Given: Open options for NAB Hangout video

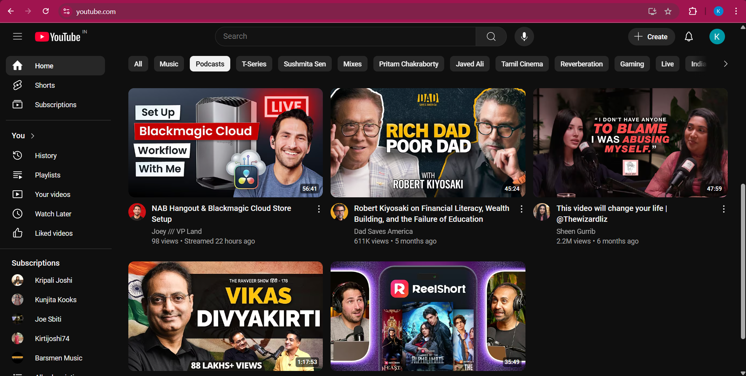Looking at the screenshot, I should tap(319, 209).
